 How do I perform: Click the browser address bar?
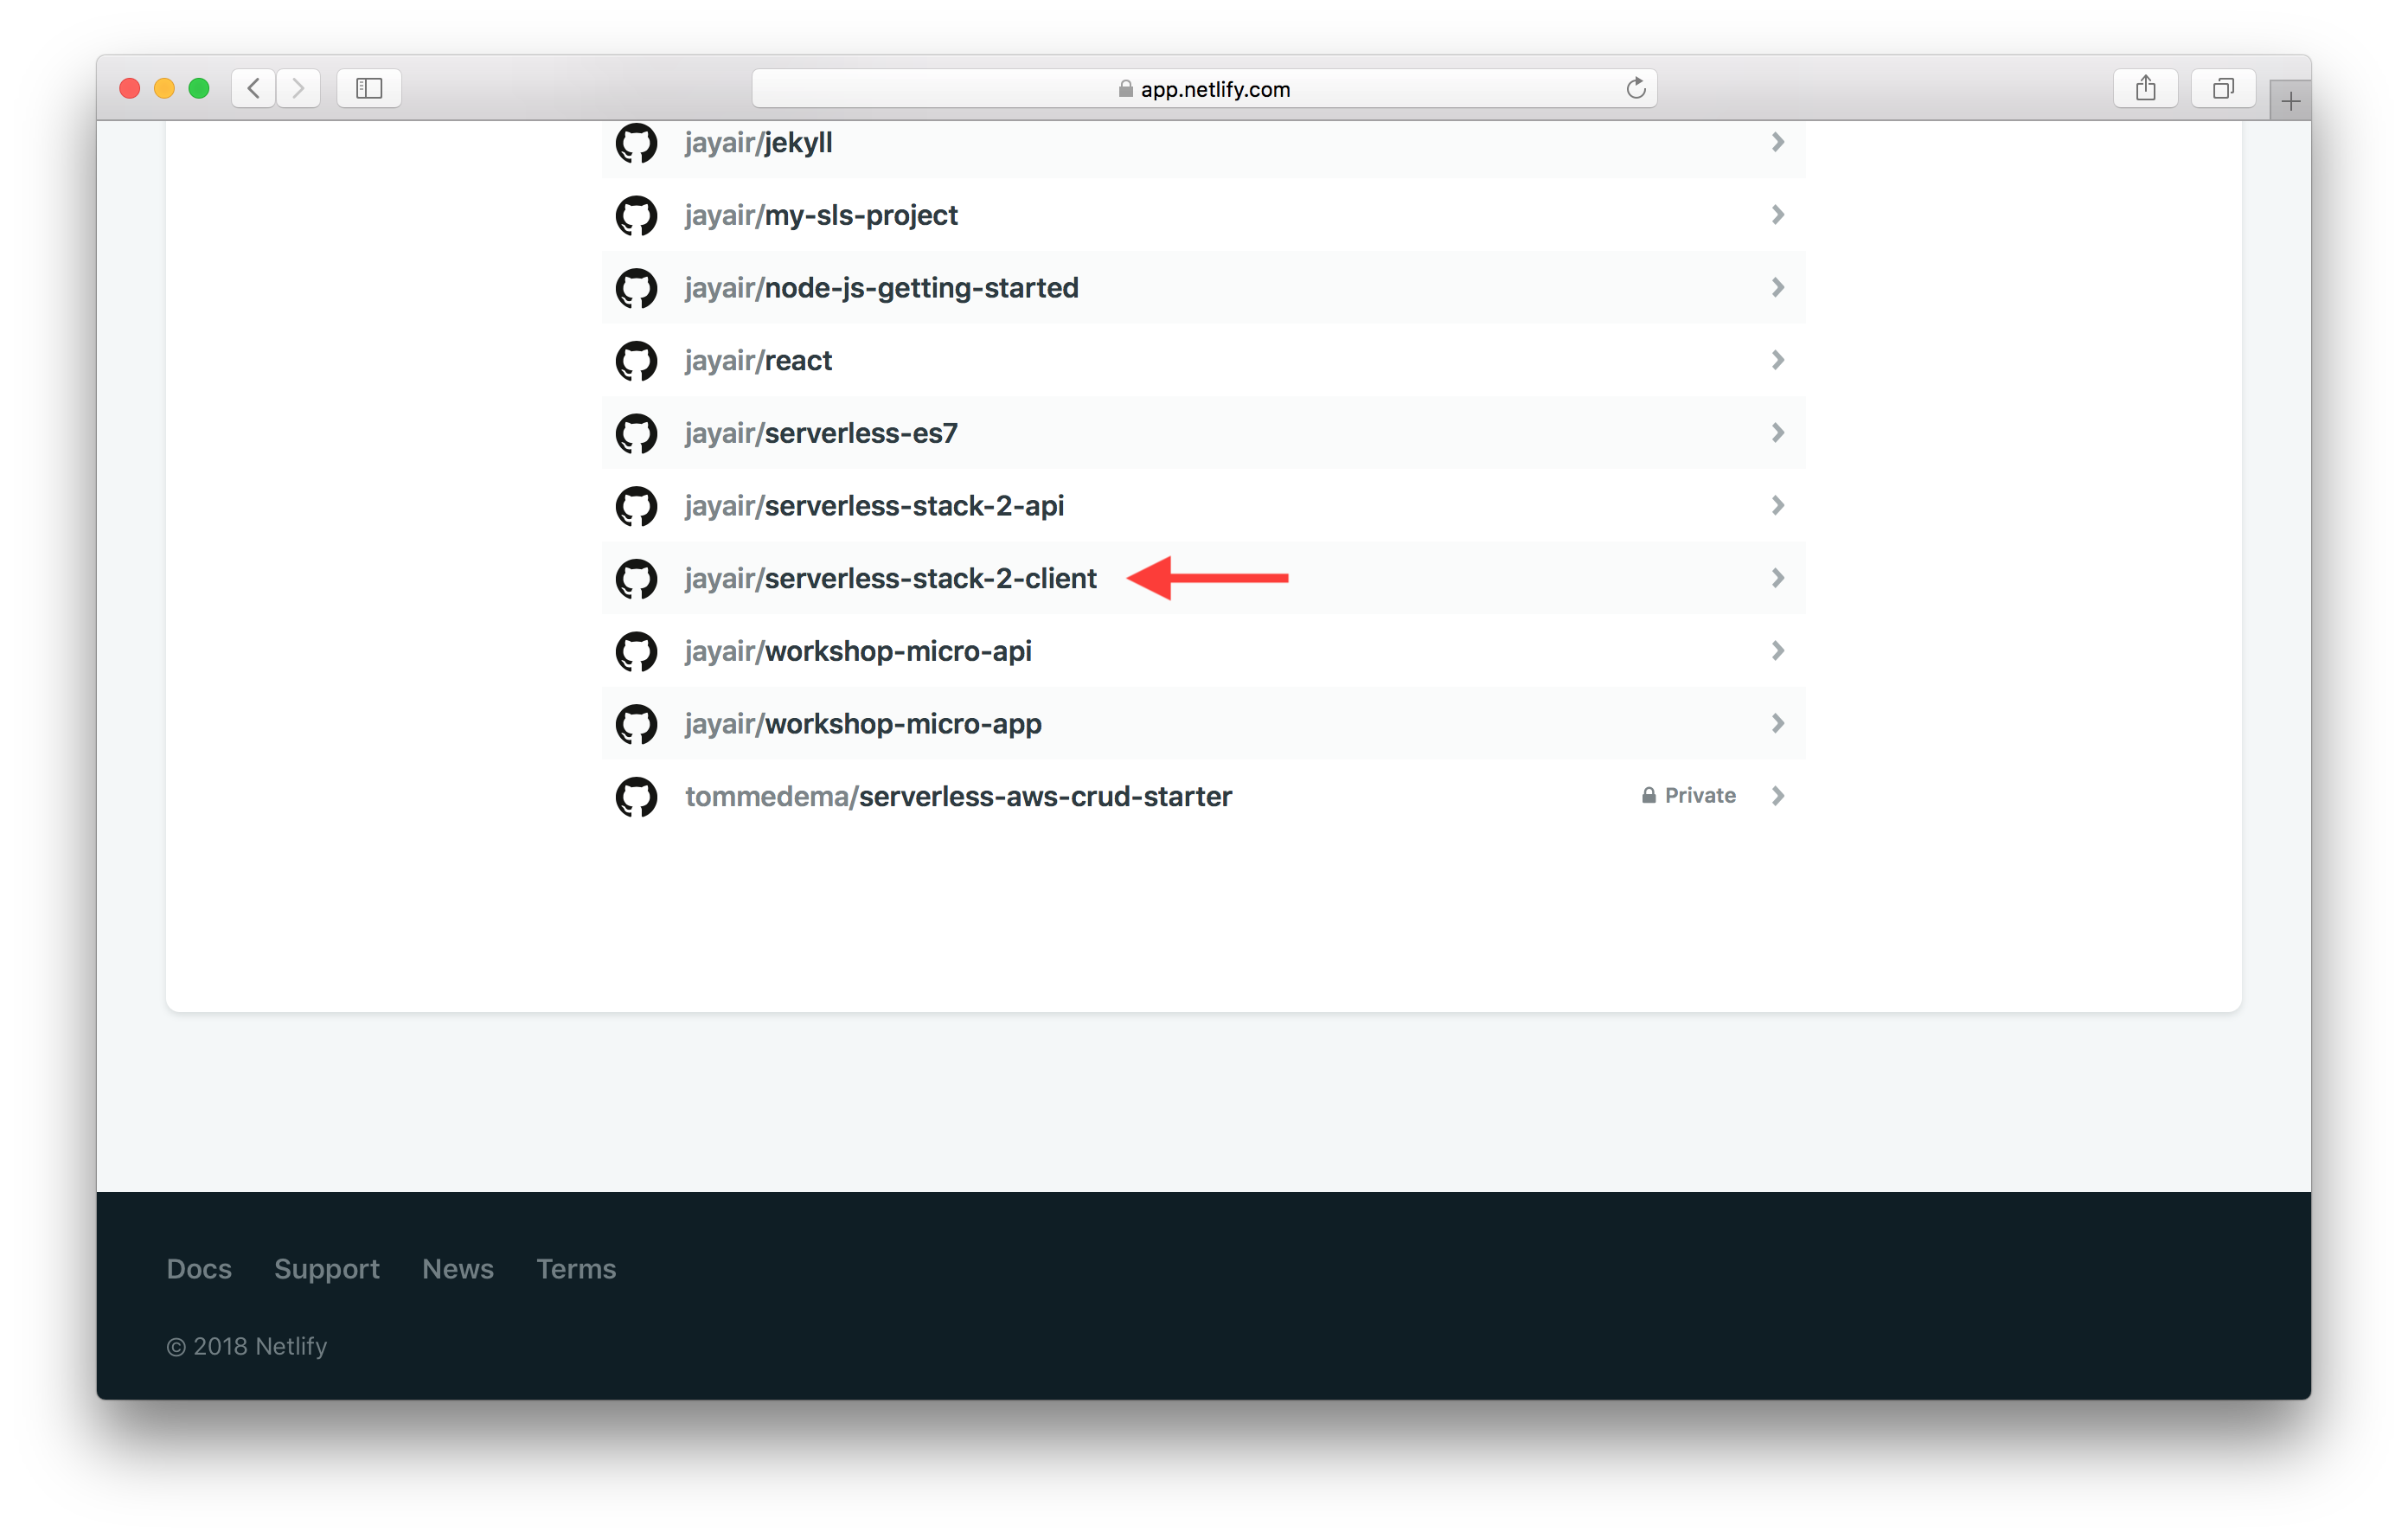[x=1204, y=86]
